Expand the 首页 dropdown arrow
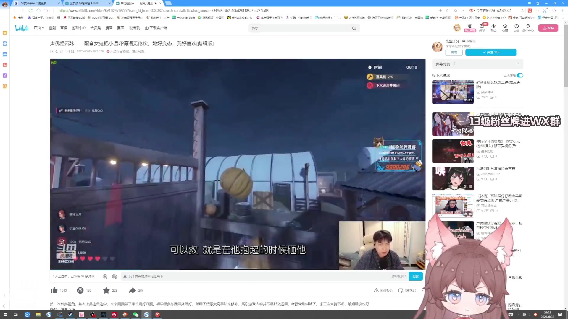This screenshot has height=319, width=568. [43, 28]
